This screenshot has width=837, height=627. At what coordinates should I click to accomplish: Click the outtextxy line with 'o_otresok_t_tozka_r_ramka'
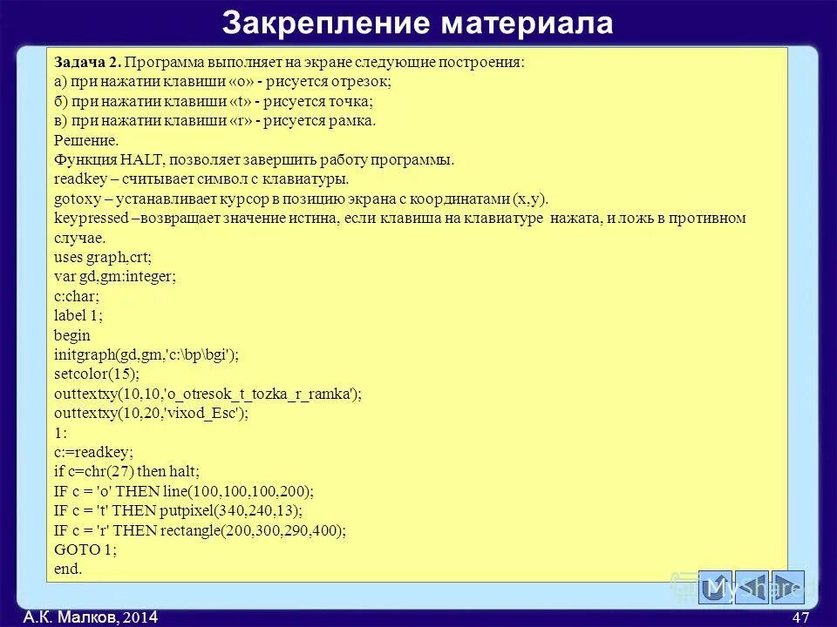(208, 394)
